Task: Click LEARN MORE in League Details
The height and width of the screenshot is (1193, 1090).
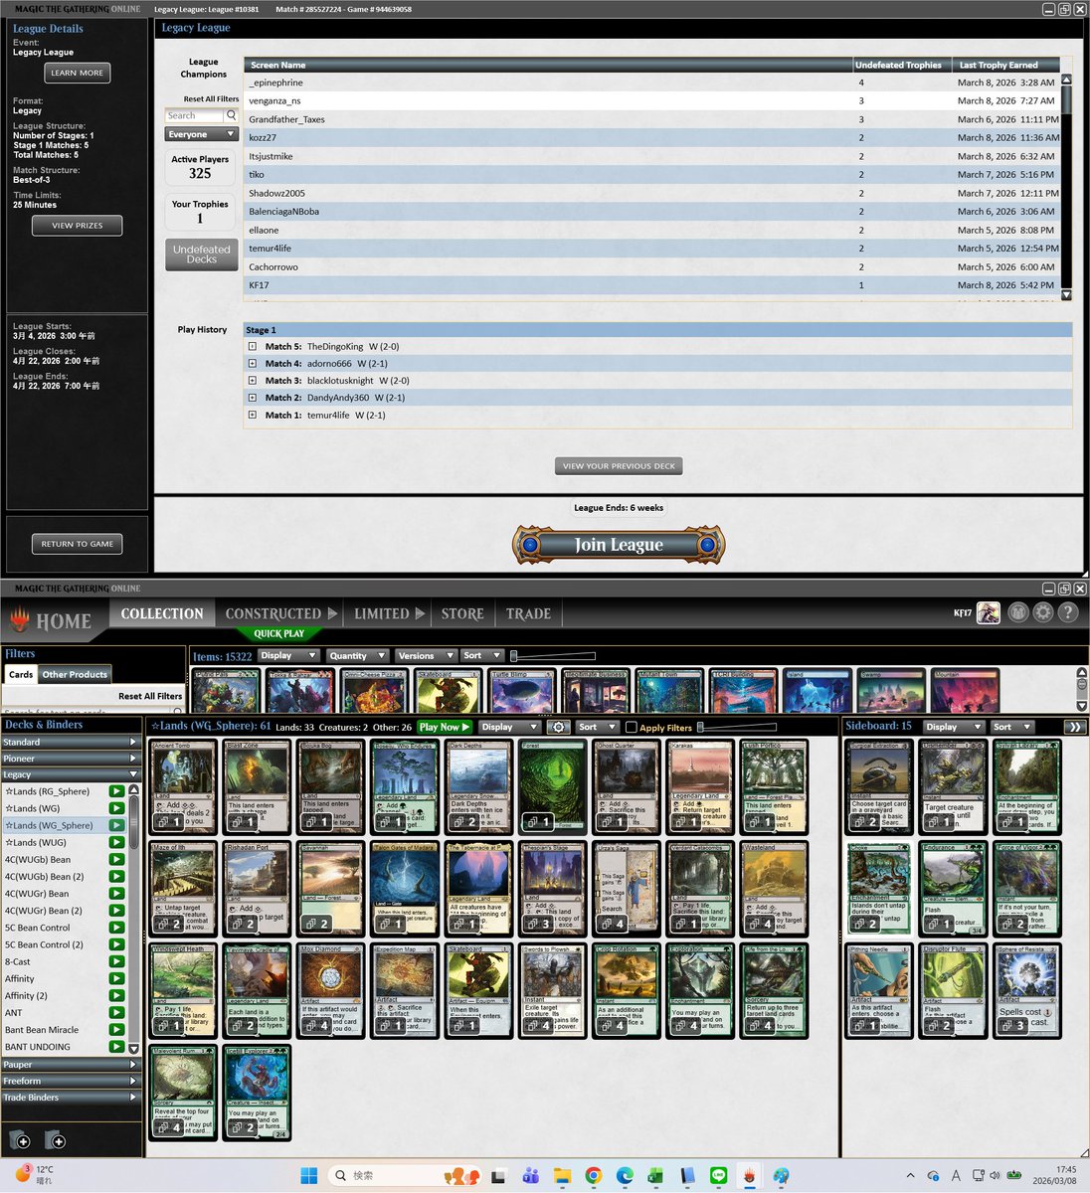Action: [x=77, y=73]
